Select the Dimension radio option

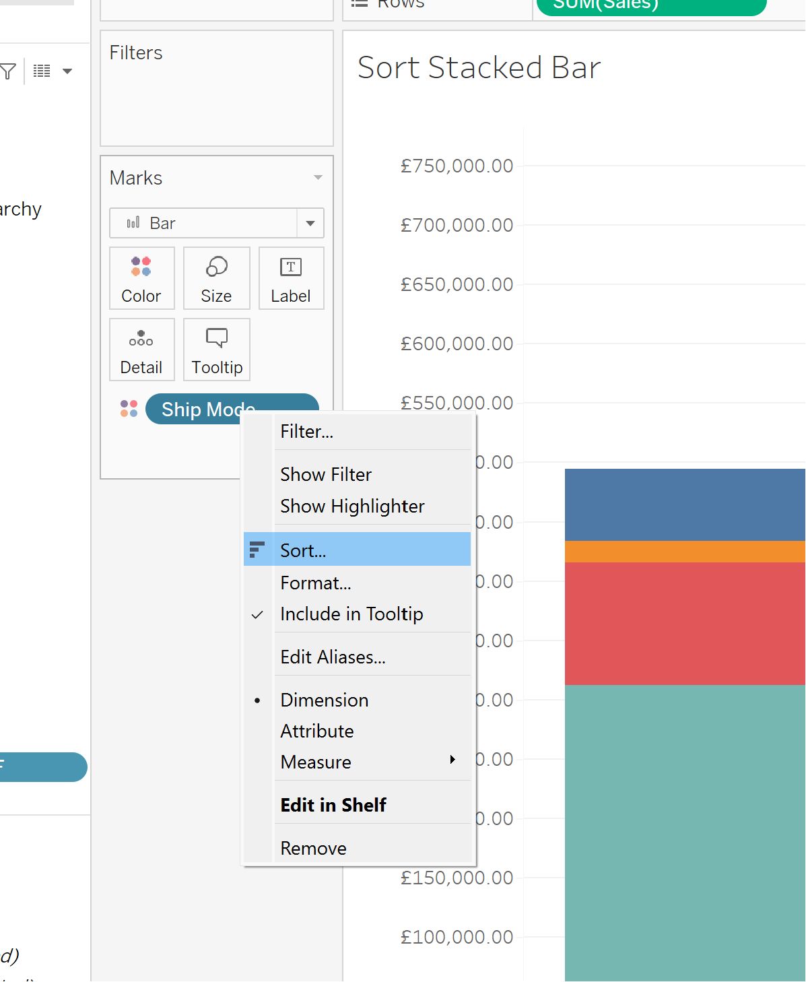pos(324,700)
